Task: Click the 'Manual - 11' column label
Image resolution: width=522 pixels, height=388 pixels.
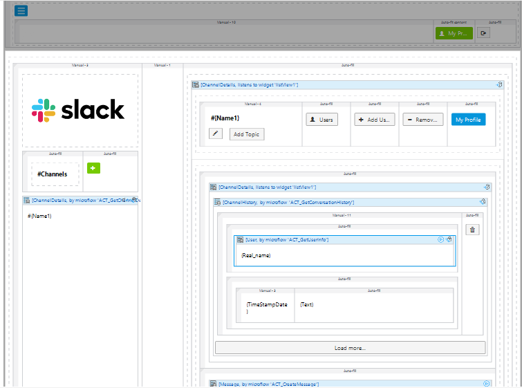Action: (x=342, y=215)
